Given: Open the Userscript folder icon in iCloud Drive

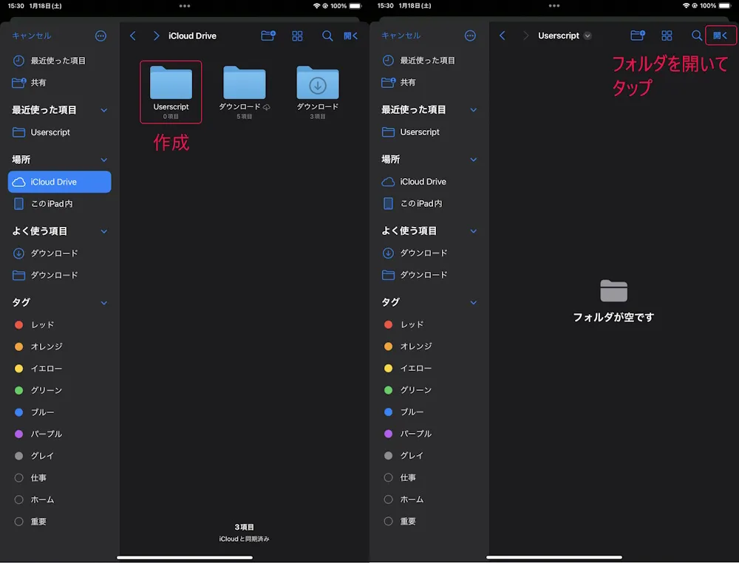Looking at the screenshot, I should tap(171, 83).
